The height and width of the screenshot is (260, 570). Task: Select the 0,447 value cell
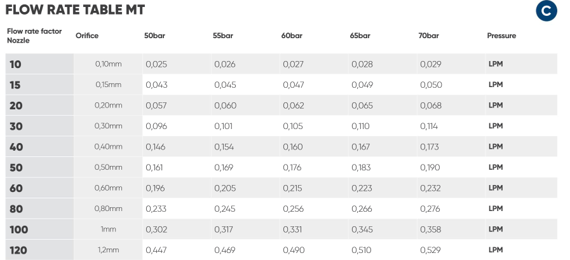[x=156, y=250]
